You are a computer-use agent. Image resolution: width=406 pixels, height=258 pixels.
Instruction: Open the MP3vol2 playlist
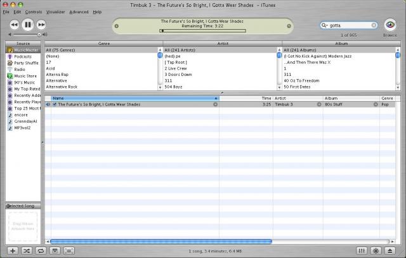[x=23, y=128]
